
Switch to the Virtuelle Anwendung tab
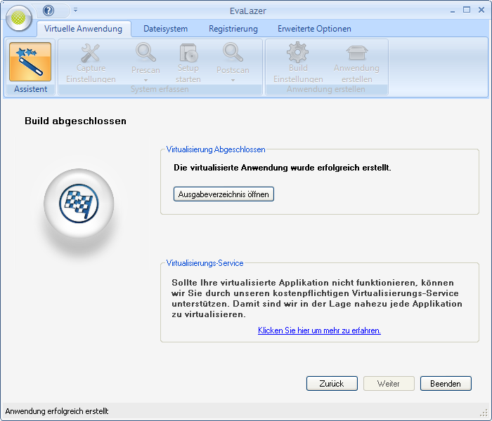tap(83, 29)
